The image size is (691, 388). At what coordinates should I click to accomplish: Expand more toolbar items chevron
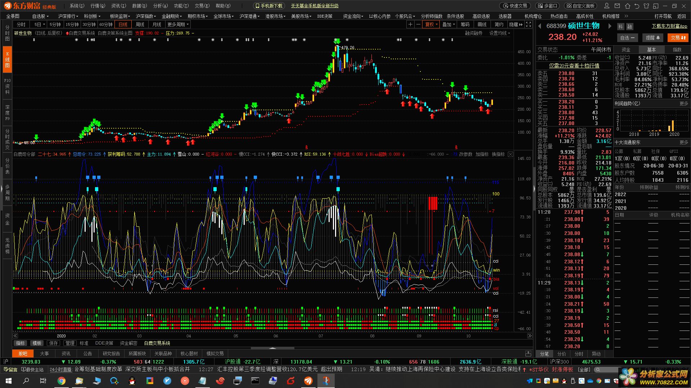[626, 16]
